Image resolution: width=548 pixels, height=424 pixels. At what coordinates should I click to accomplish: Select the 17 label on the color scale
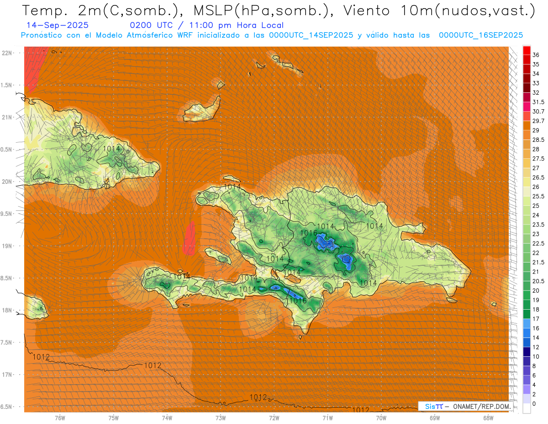point(536,319)
